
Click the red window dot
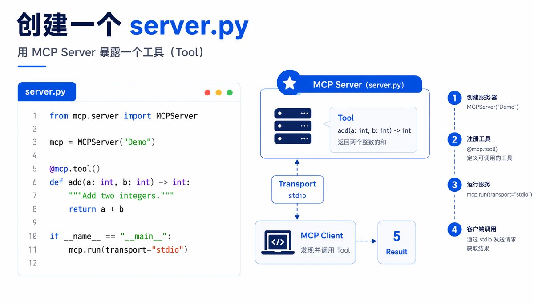tap(207, 92)
